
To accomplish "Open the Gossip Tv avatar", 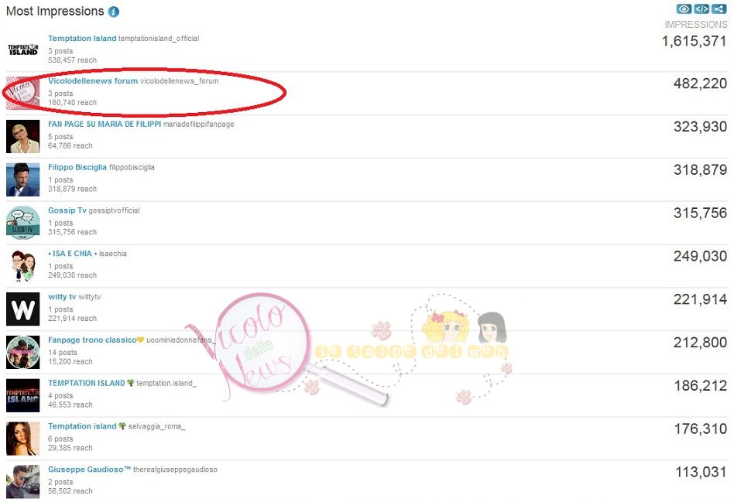I will 23,223.
